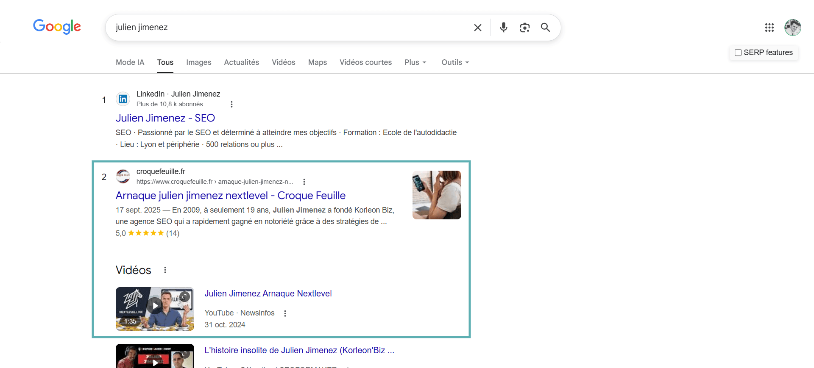Open options menu beside Vidéos heading
The width and height of the screenshot is (814, 368).
(x=165, y=270)
